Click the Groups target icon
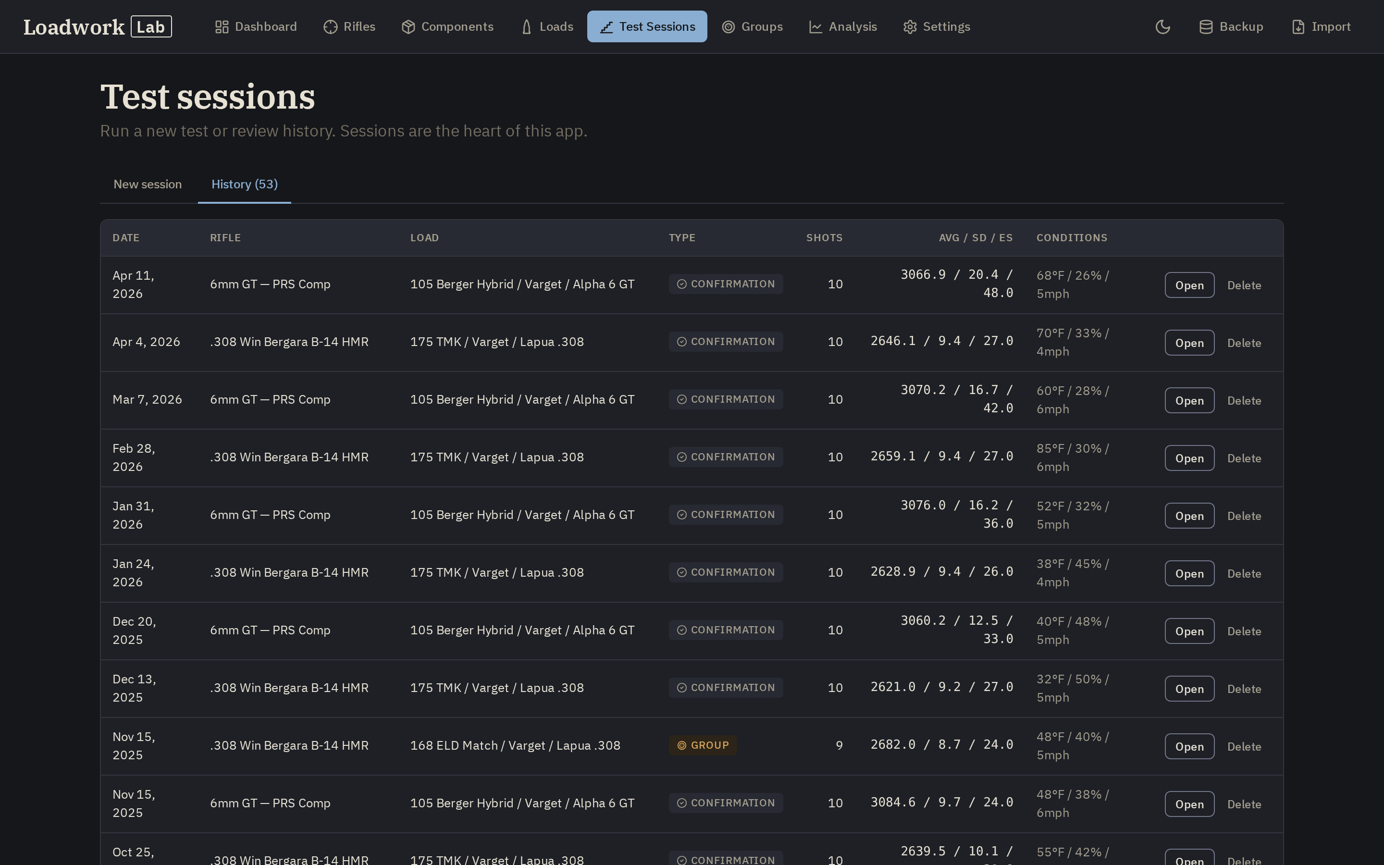The height and width of the screenshot is (865, 1384). 728,27
